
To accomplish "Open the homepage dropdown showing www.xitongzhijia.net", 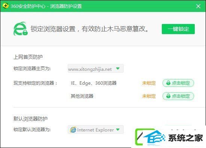I will pyautogui.click(x=96, y=69).
